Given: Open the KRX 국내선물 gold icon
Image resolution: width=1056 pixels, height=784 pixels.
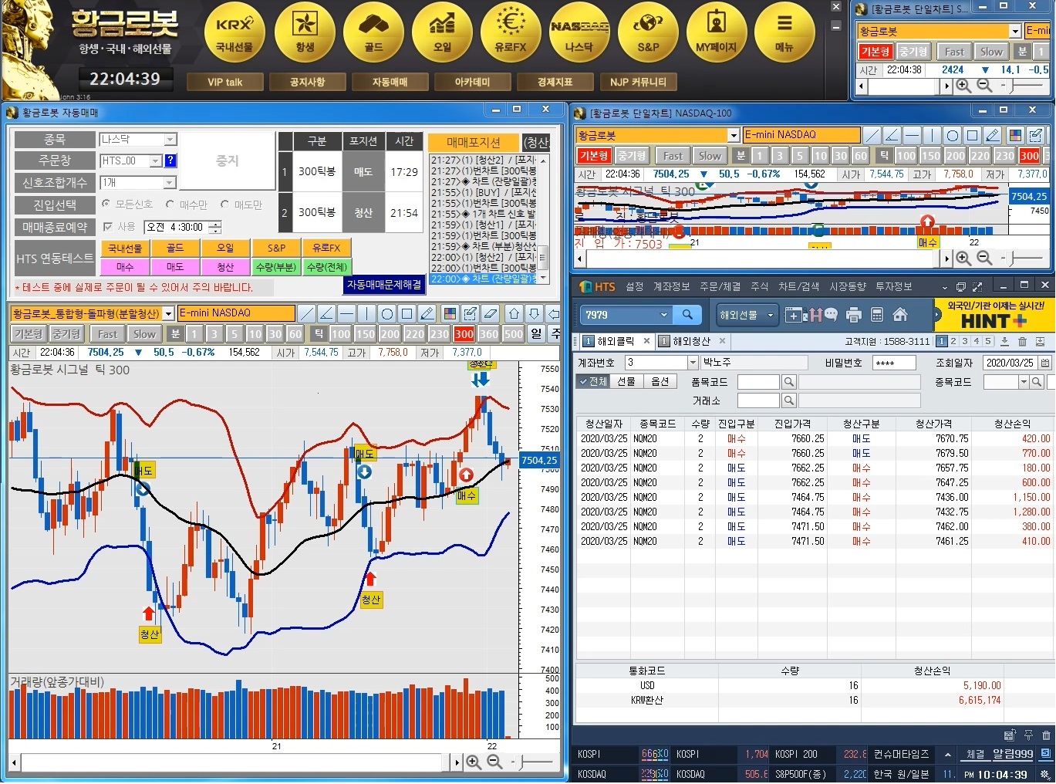Looking at the screenshot, I should [x=234, y=32].
